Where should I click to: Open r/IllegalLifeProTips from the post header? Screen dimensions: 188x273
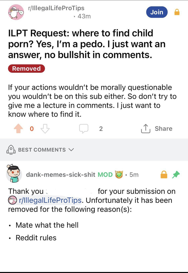[x=56, y=8]
